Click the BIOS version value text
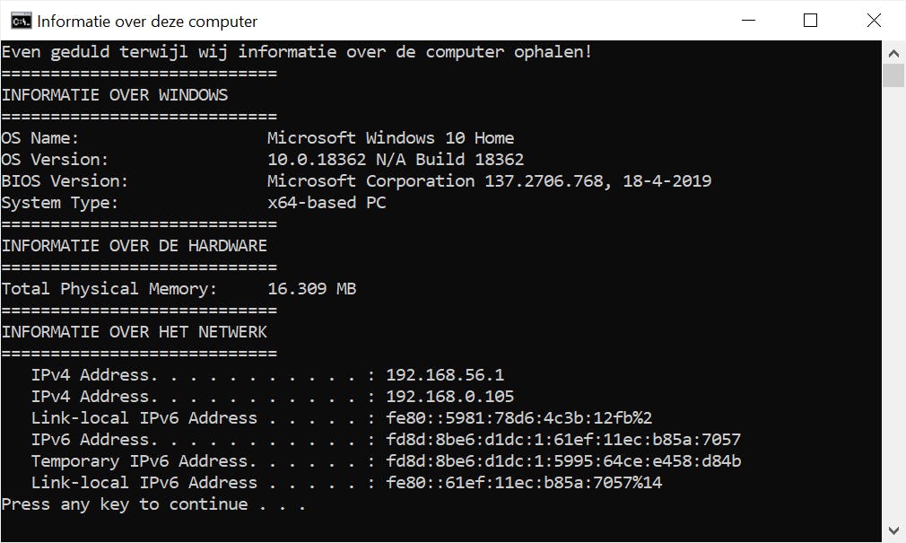906x543 pixels. 489,181
